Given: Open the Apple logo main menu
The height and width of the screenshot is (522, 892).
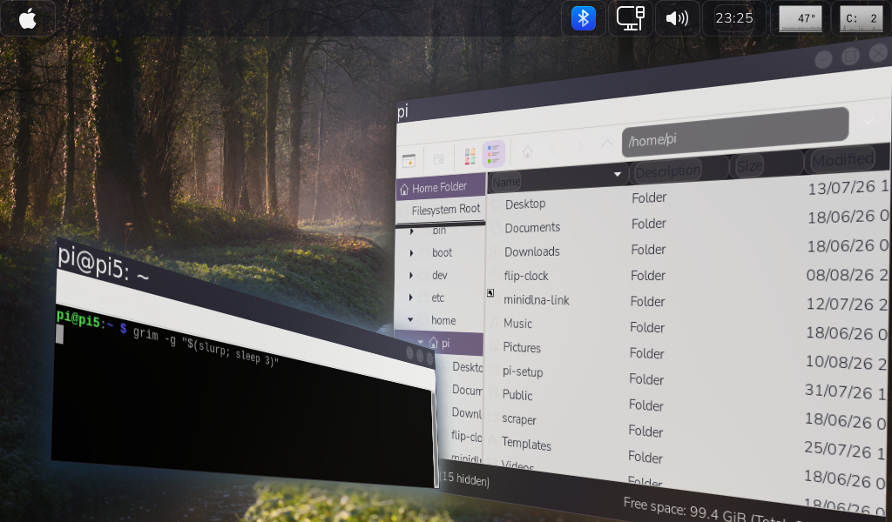Looking at the screenshot, I should 27,19.
